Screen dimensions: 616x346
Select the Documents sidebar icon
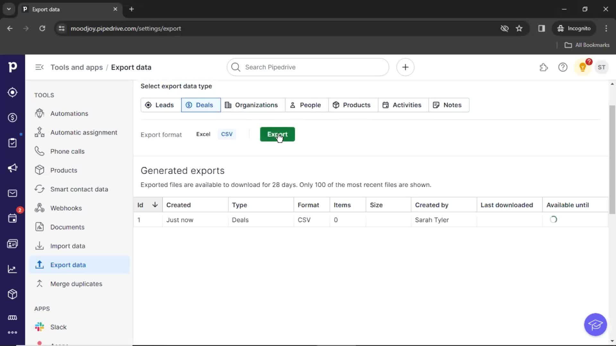pos(39,227)
